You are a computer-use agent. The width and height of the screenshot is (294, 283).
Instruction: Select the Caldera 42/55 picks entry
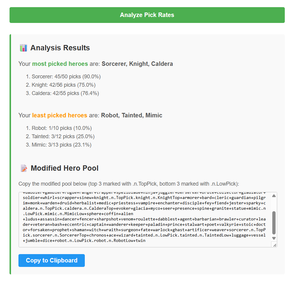pyautogui.click(x=65, y=93)
